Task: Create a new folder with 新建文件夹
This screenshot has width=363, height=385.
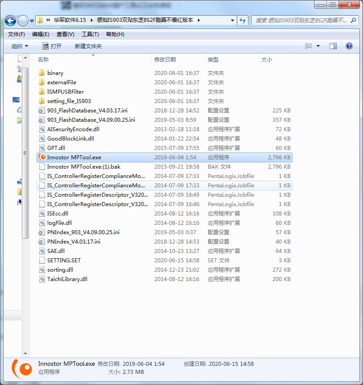Action: (88, 46)
